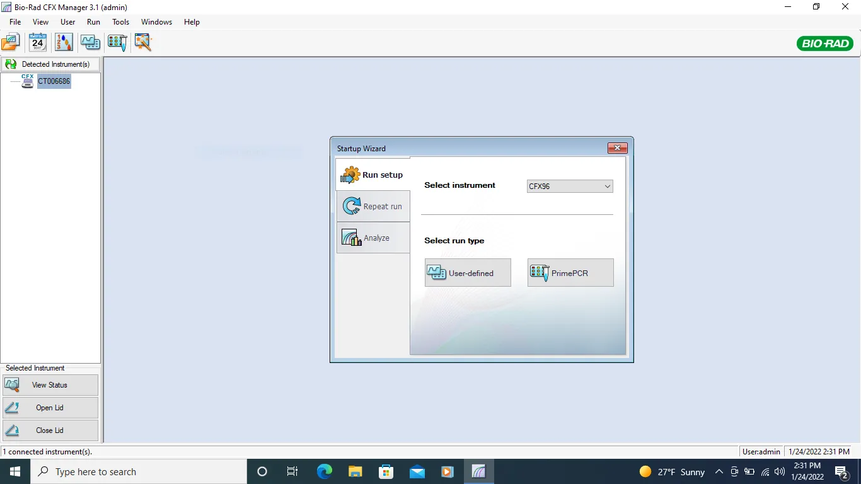Image resolution: width=861 pixels, height=484 pixels.
Task: Open the calendar scheduler toolbar icon
Action: [x=38, y=42]
